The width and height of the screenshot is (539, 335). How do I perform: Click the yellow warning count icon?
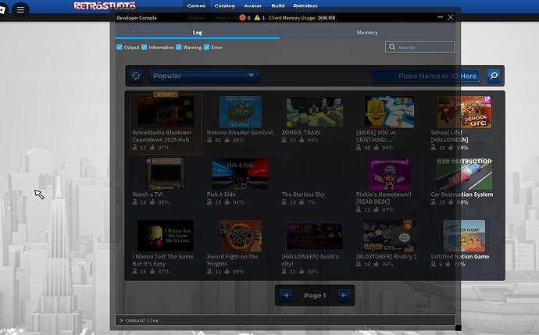[257, 17]
